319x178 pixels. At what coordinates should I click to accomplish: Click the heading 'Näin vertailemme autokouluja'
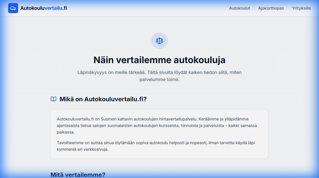(x=159, y=60)
